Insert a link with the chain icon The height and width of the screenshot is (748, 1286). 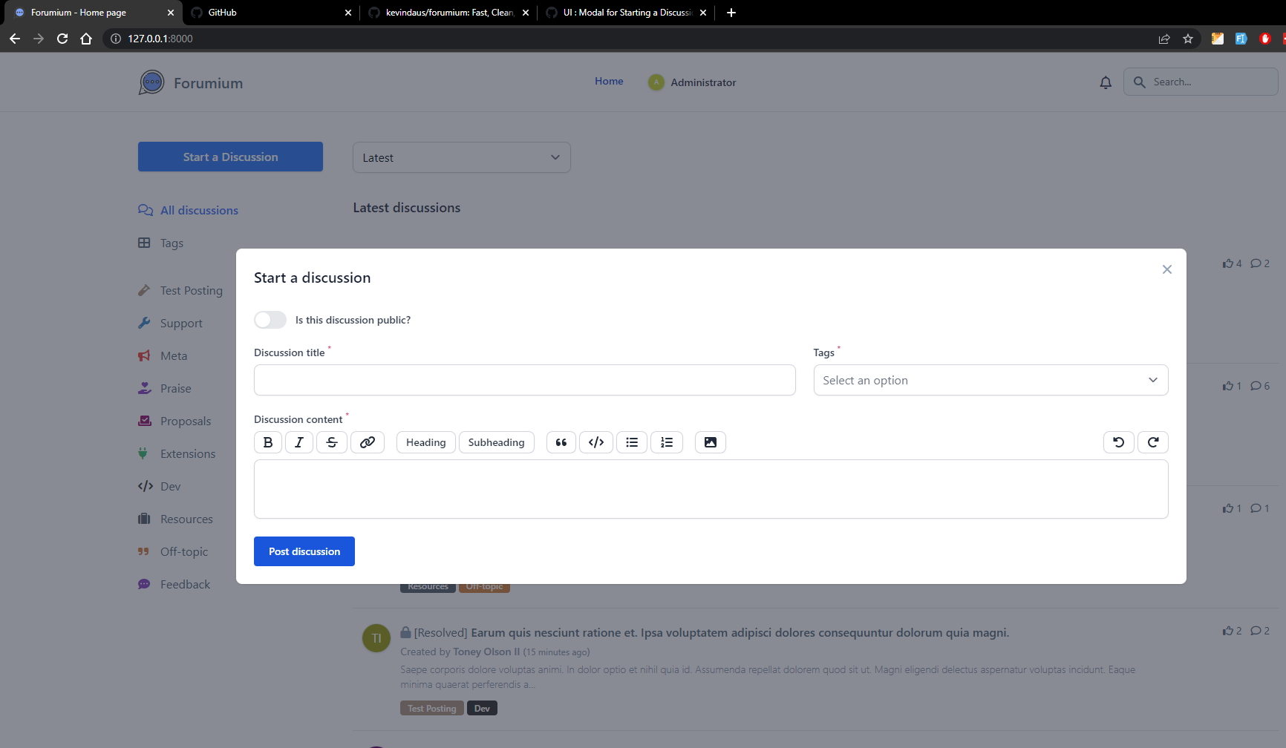(368, 442)
